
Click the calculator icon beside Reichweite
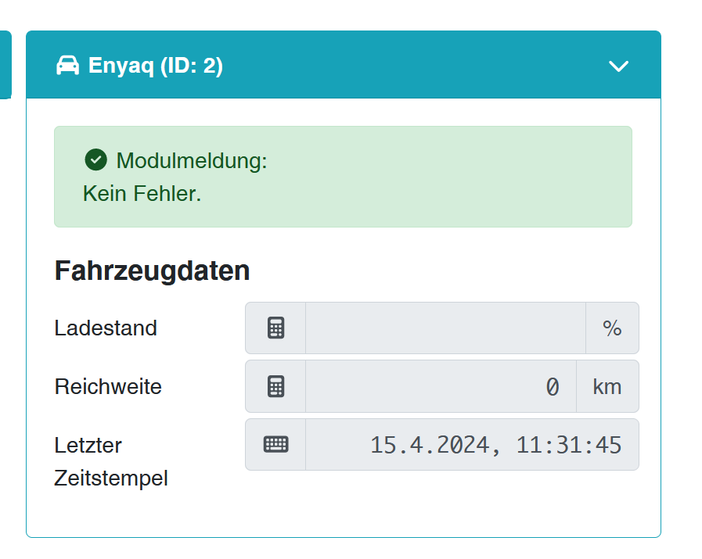pyautogui.click(x=275, y=386)
